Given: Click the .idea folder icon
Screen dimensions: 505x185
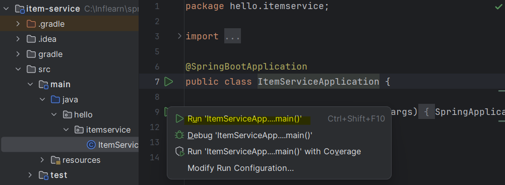Looking at the screenshot, I should point(31,39).
